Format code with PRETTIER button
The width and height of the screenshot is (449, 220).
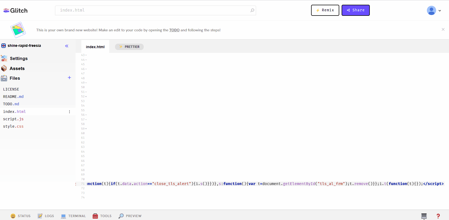point(129,47)
